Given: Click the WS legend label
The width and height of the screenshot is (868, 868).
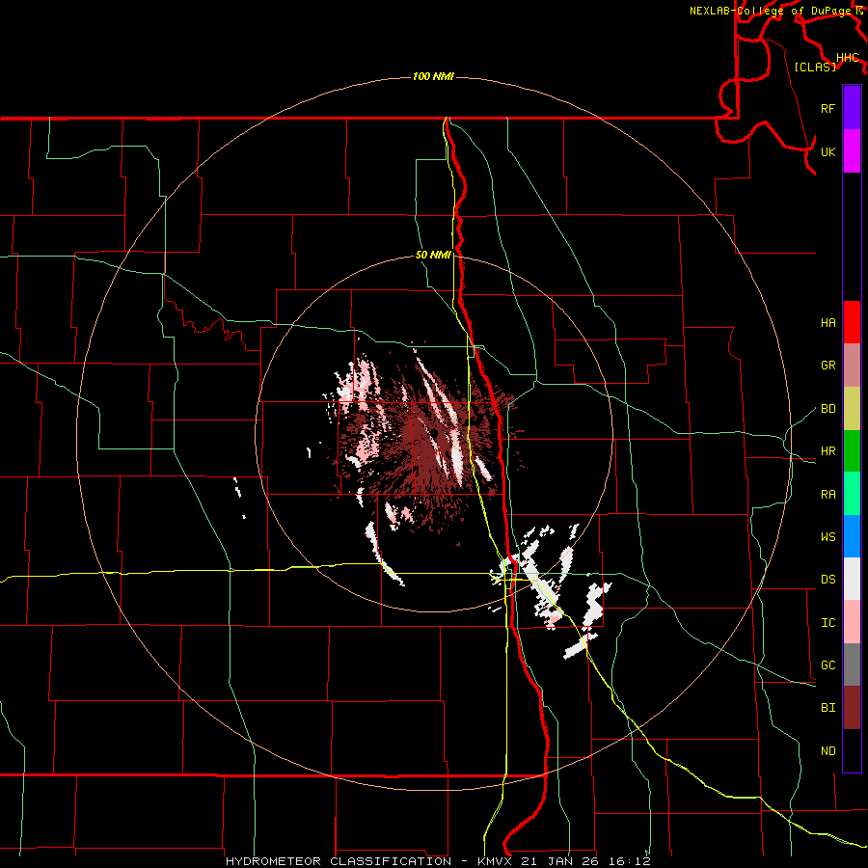Looking at the screenshot, I should (828, 536).
